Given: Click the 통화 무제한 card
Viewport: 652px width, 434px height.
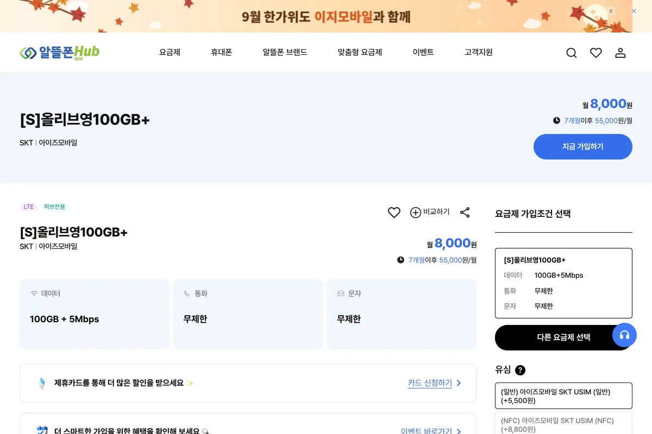Looking at the screenshot, I should (248, 314).
